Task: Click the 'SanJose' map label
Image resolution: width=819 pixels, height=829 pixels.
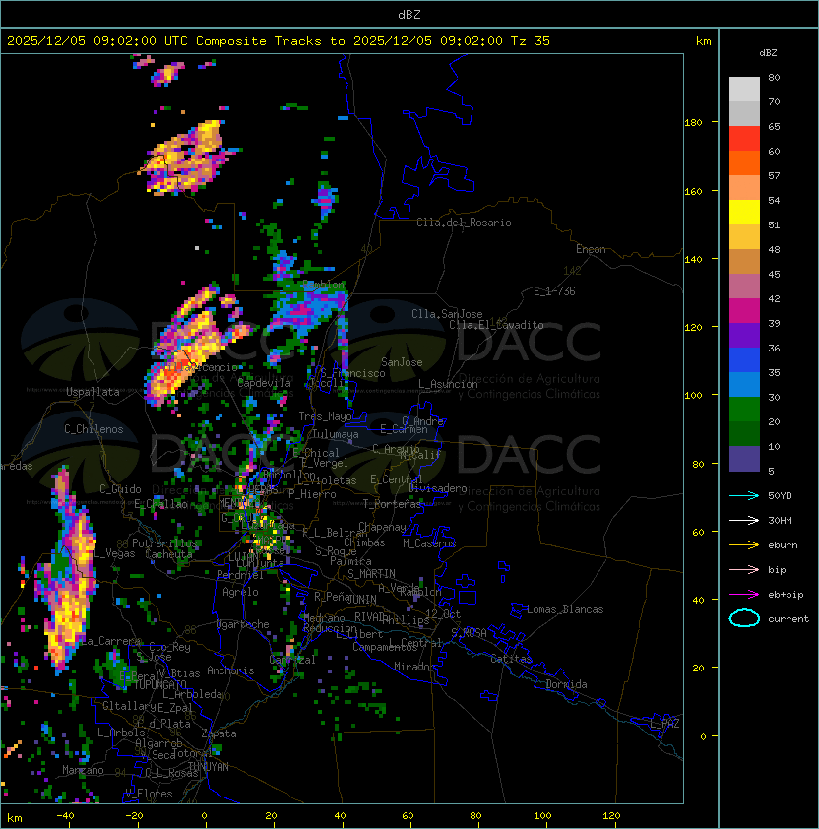Action: 402,362
